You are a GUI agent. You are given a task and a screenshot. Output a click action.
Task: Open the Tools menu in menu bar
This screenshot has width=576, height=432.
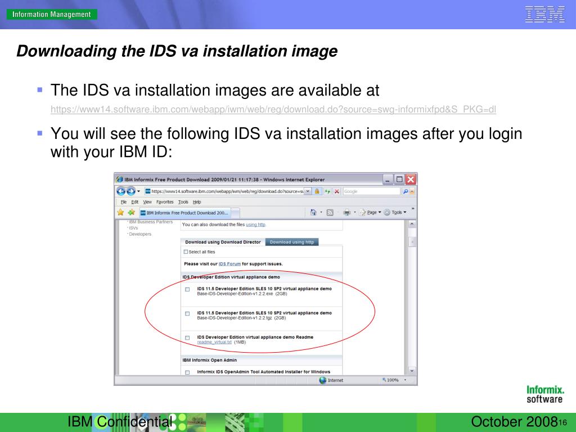(183, 202)
